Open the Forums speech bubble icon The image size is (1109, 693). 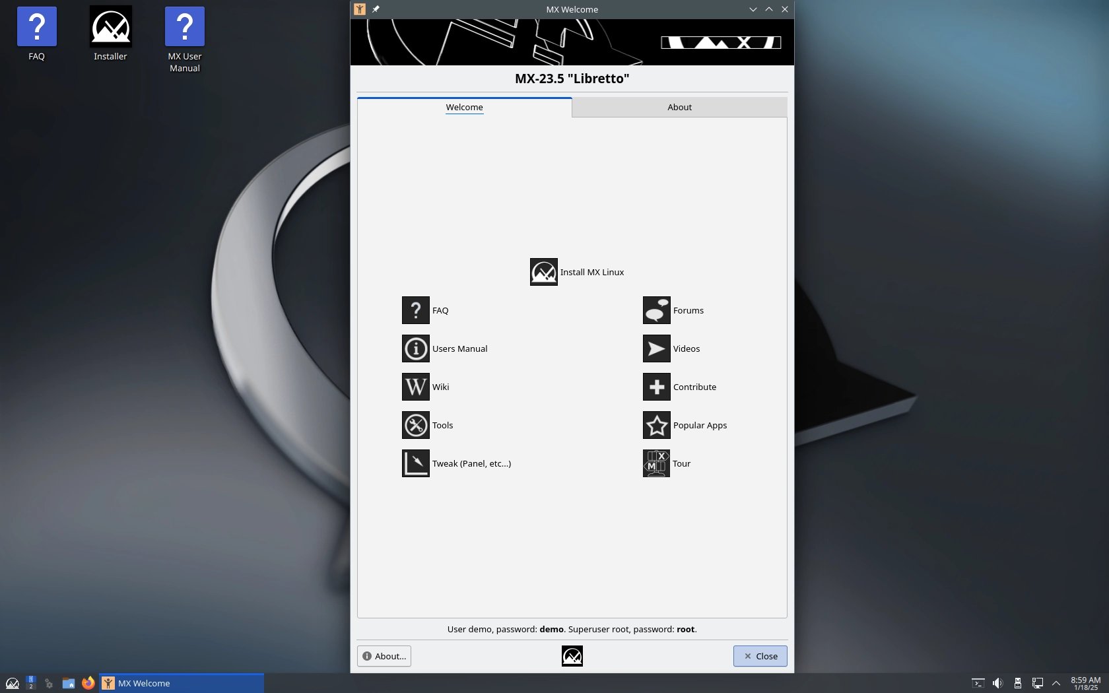(x=656, y=310)
